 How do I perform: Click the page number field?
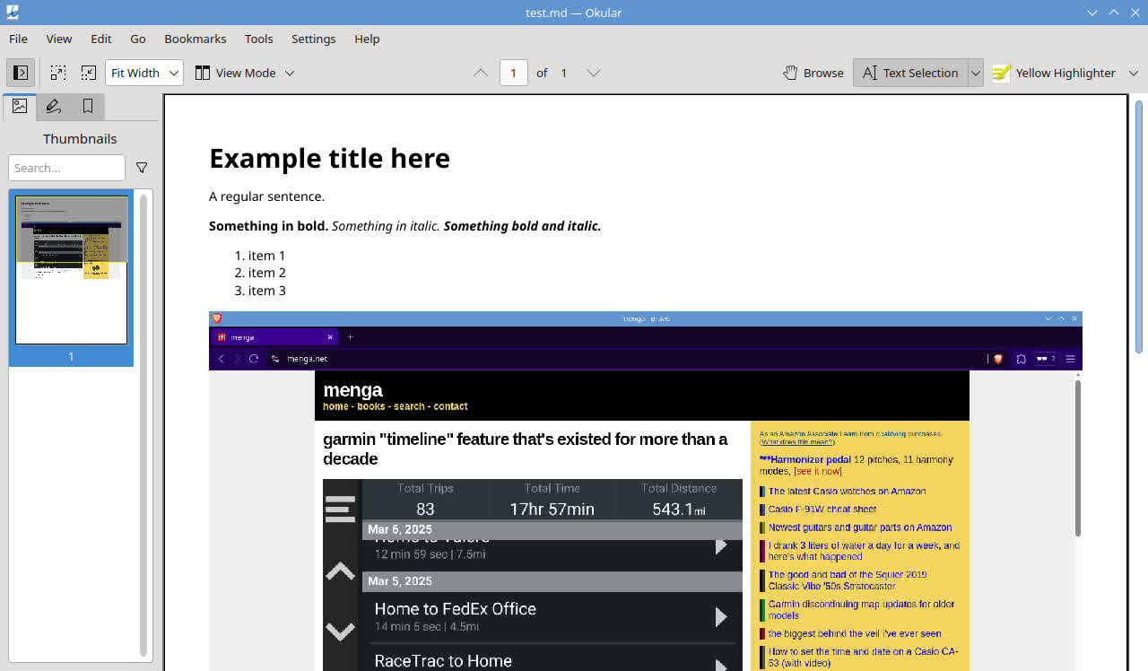point(513,73)
